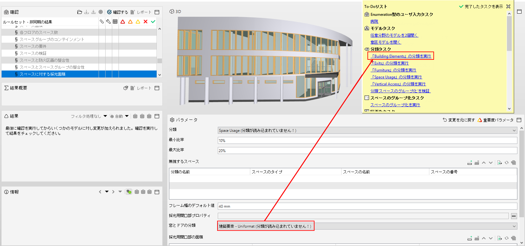The image size is (525, 246).
Task: Click the add-to-basket icon in 結果 panel
Action: tap(135, 116)
